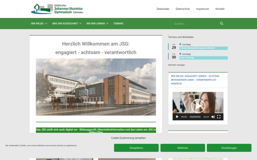Play the video using the large center play button
The height and width of the screenshot is (160, 257).
click(x=198, y=106)
